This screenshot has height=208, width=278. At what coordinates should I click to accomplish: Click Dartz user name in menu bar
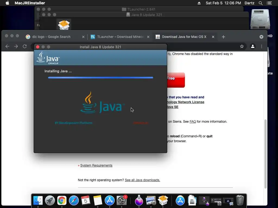(x=249, y=3)
